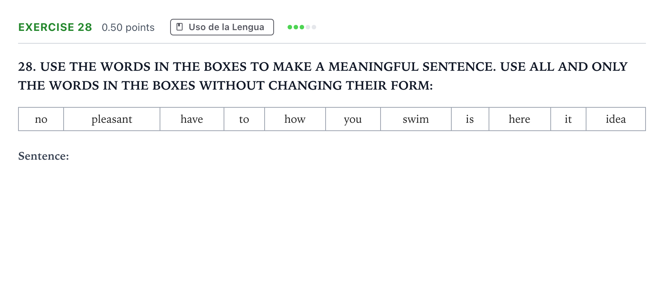Image resolution: width=664 pixels, height=281 pixels.
Task: Select the word box "how"
Action: tap(295, 119)
